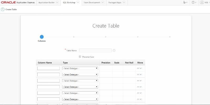Move the sixth column row up
Image resolution: width=210 pixels, height=105 pixels.
pos(138,99)
